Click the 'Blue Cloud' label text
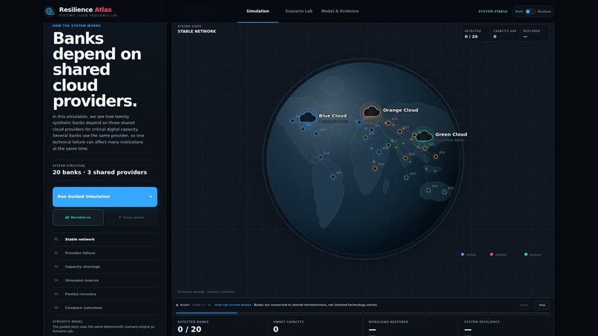This screenshot has width=598, height=336. pyautogui.click(x=332, y=116)
